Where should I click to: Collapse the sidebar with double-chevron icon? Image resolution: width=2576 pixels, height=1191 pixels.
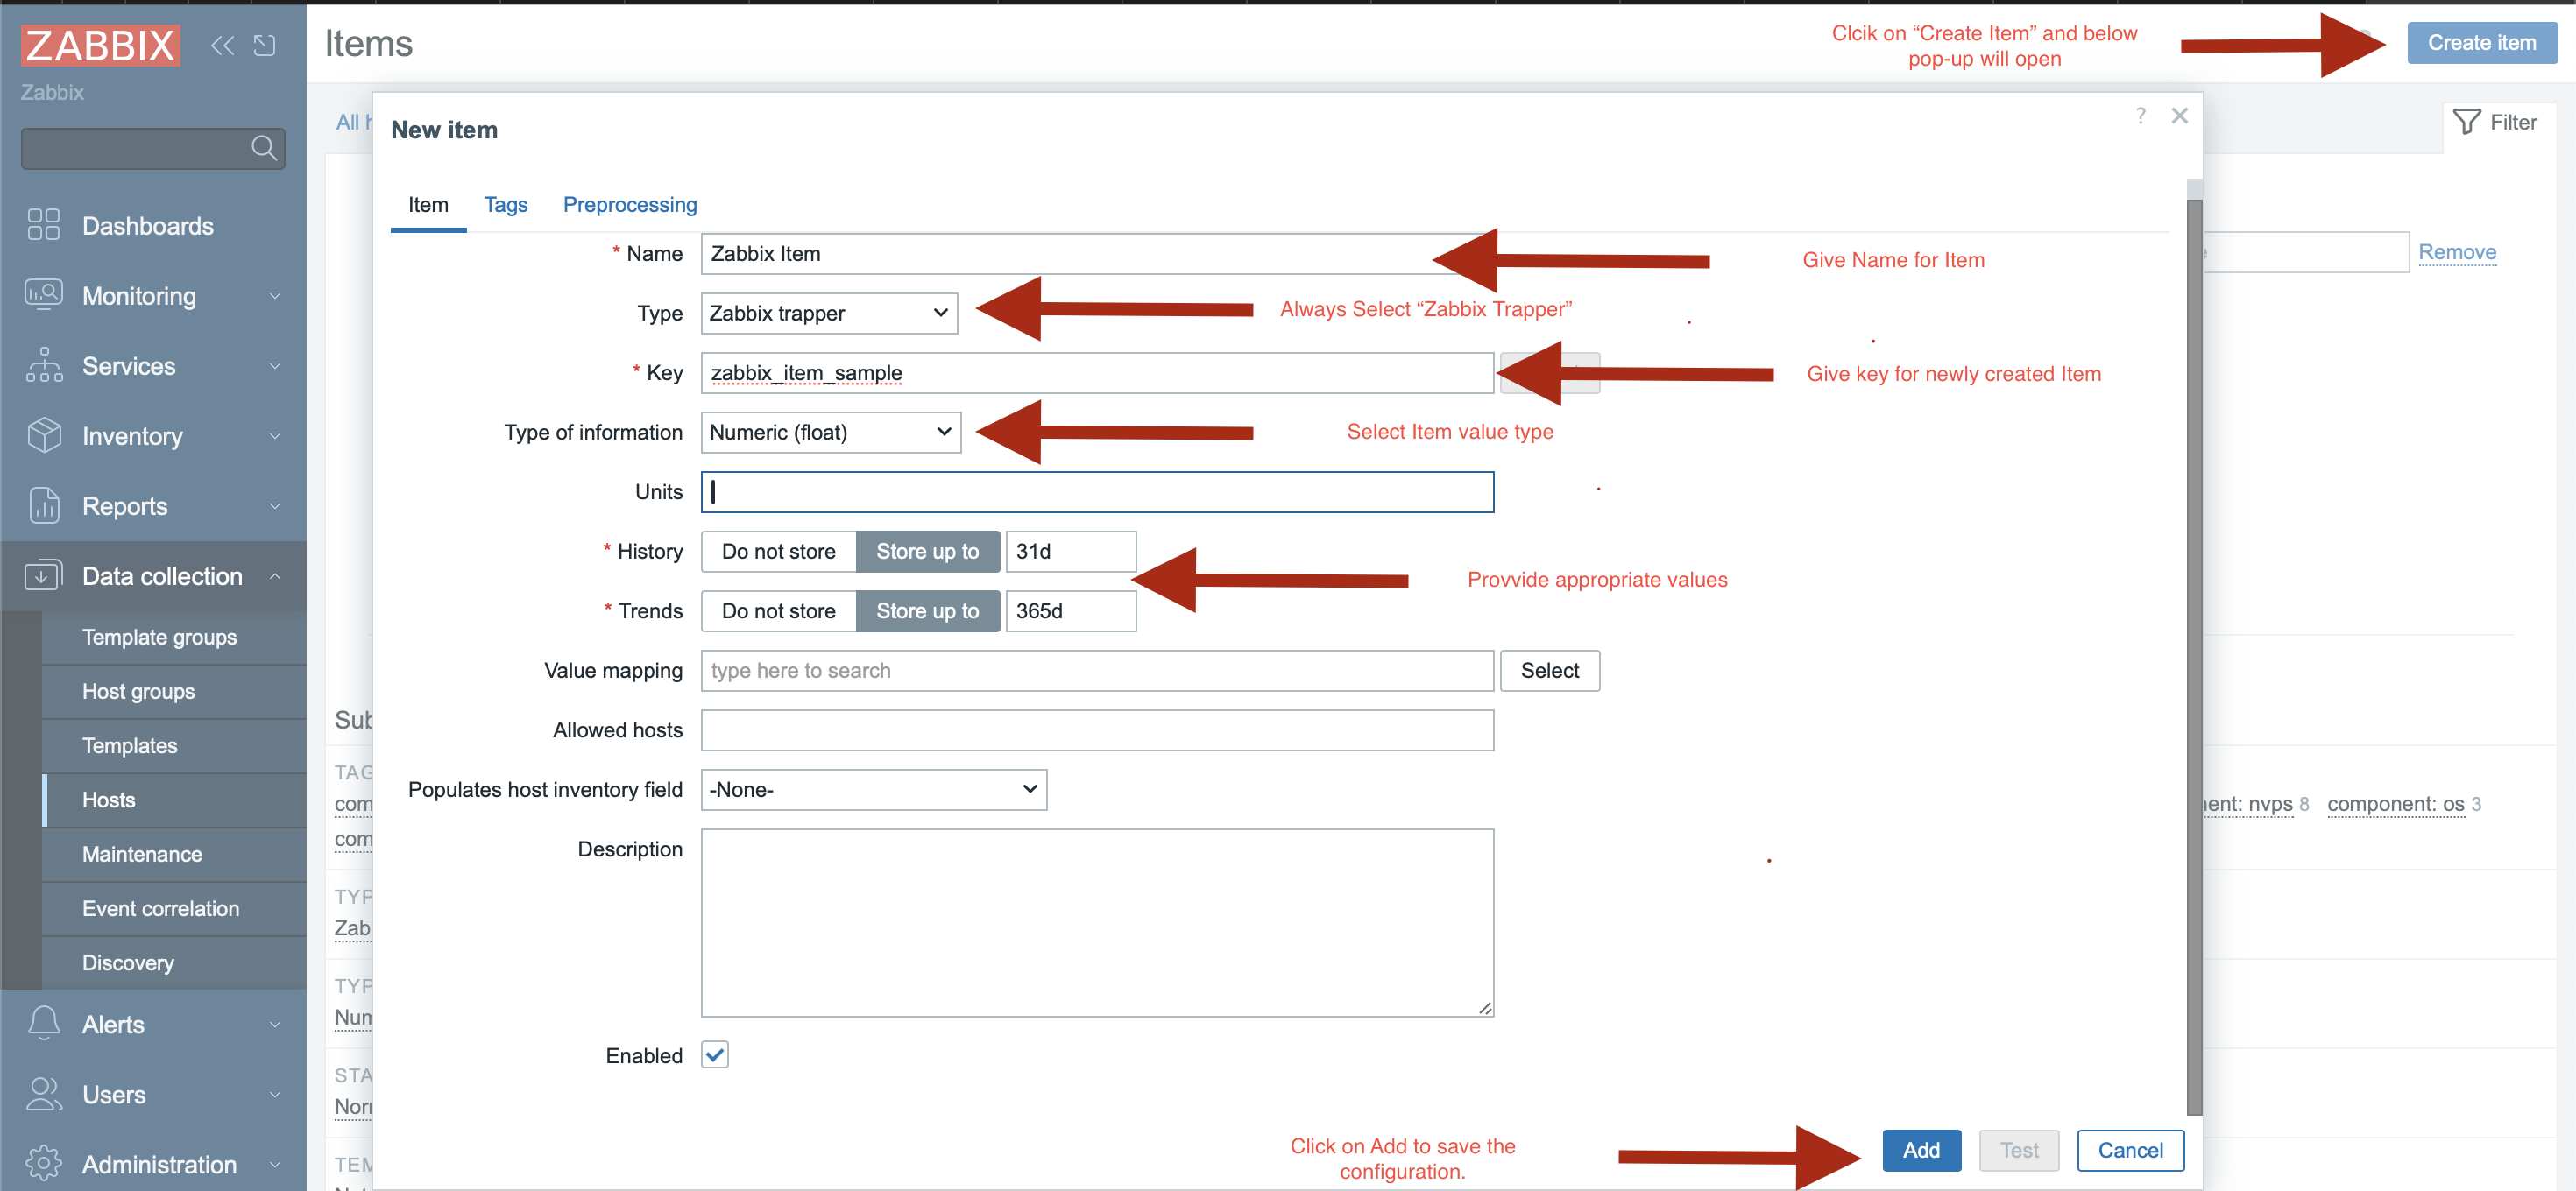click(223, 45)
